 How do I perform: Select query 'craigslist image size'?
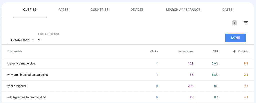(21, 64)
